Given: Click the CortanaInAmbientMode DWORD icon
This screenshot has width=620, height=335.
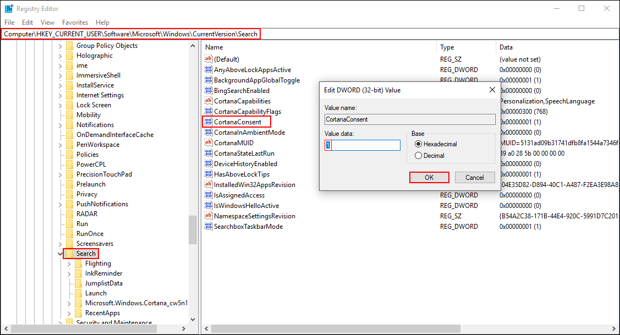Looking at the screenshot, I should pyautogui.click(x=209, y=133).
